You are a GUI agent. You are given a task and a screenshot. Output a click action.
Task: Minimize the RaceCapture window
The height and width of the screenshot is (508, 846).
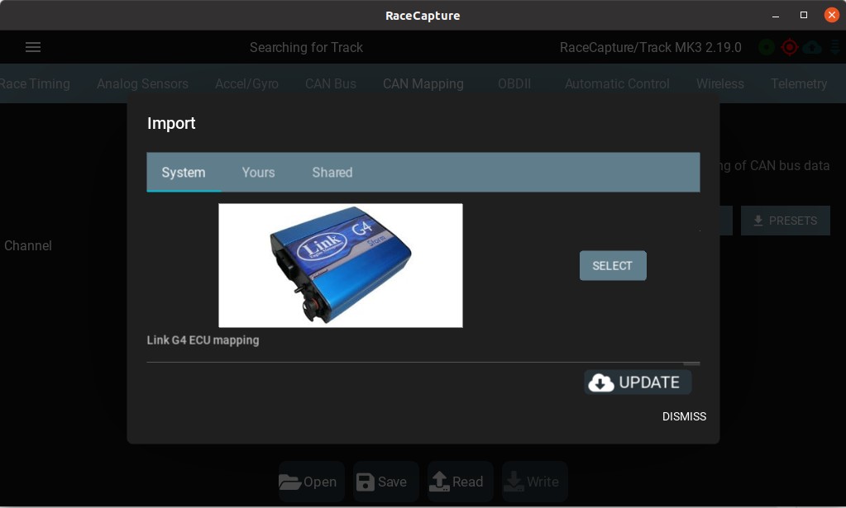pos(776,16)
